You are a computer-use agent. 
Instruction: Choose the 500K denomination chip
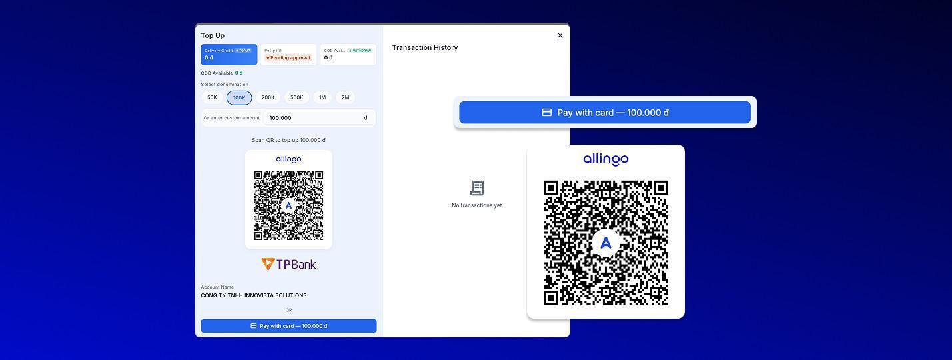point(297,97)
